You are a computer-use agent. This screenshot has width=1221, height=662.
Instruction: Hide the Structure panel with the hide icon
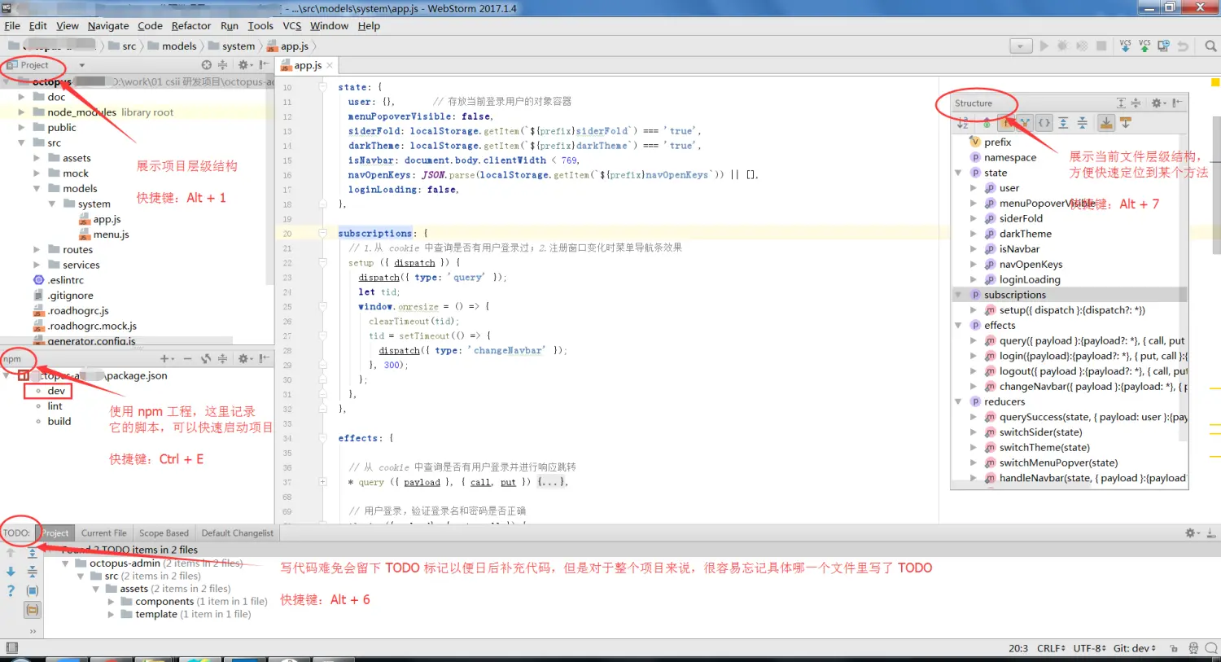click(x=1177, y=103)
